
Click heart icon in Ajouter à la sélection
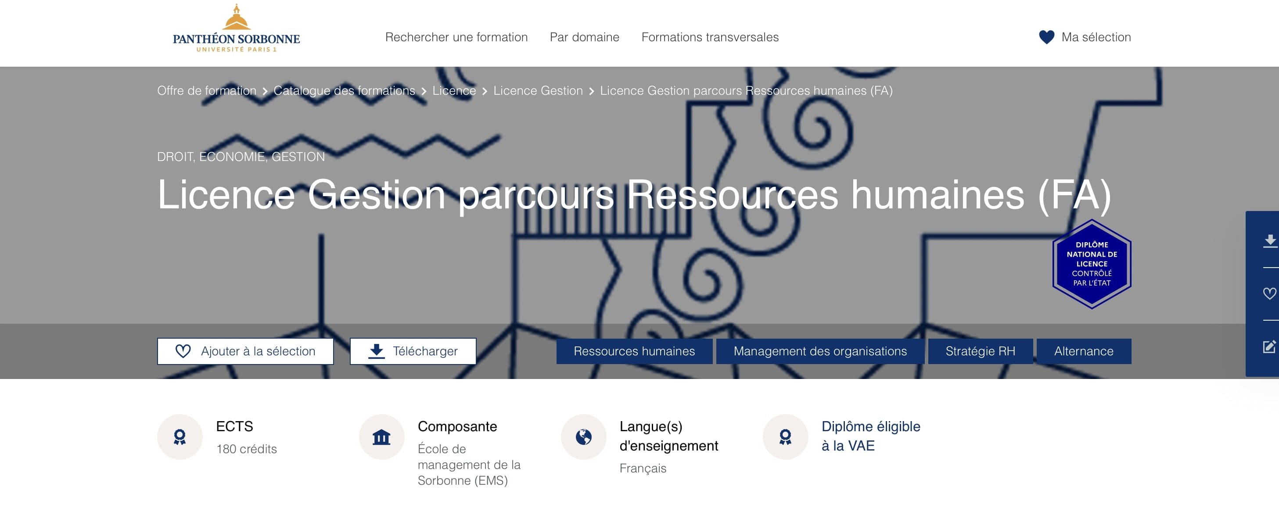[183, 351]
